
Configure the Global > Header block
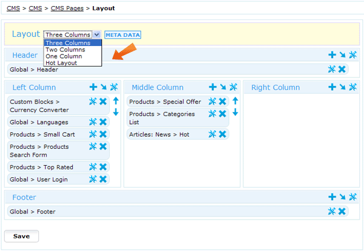coord(331,69)
